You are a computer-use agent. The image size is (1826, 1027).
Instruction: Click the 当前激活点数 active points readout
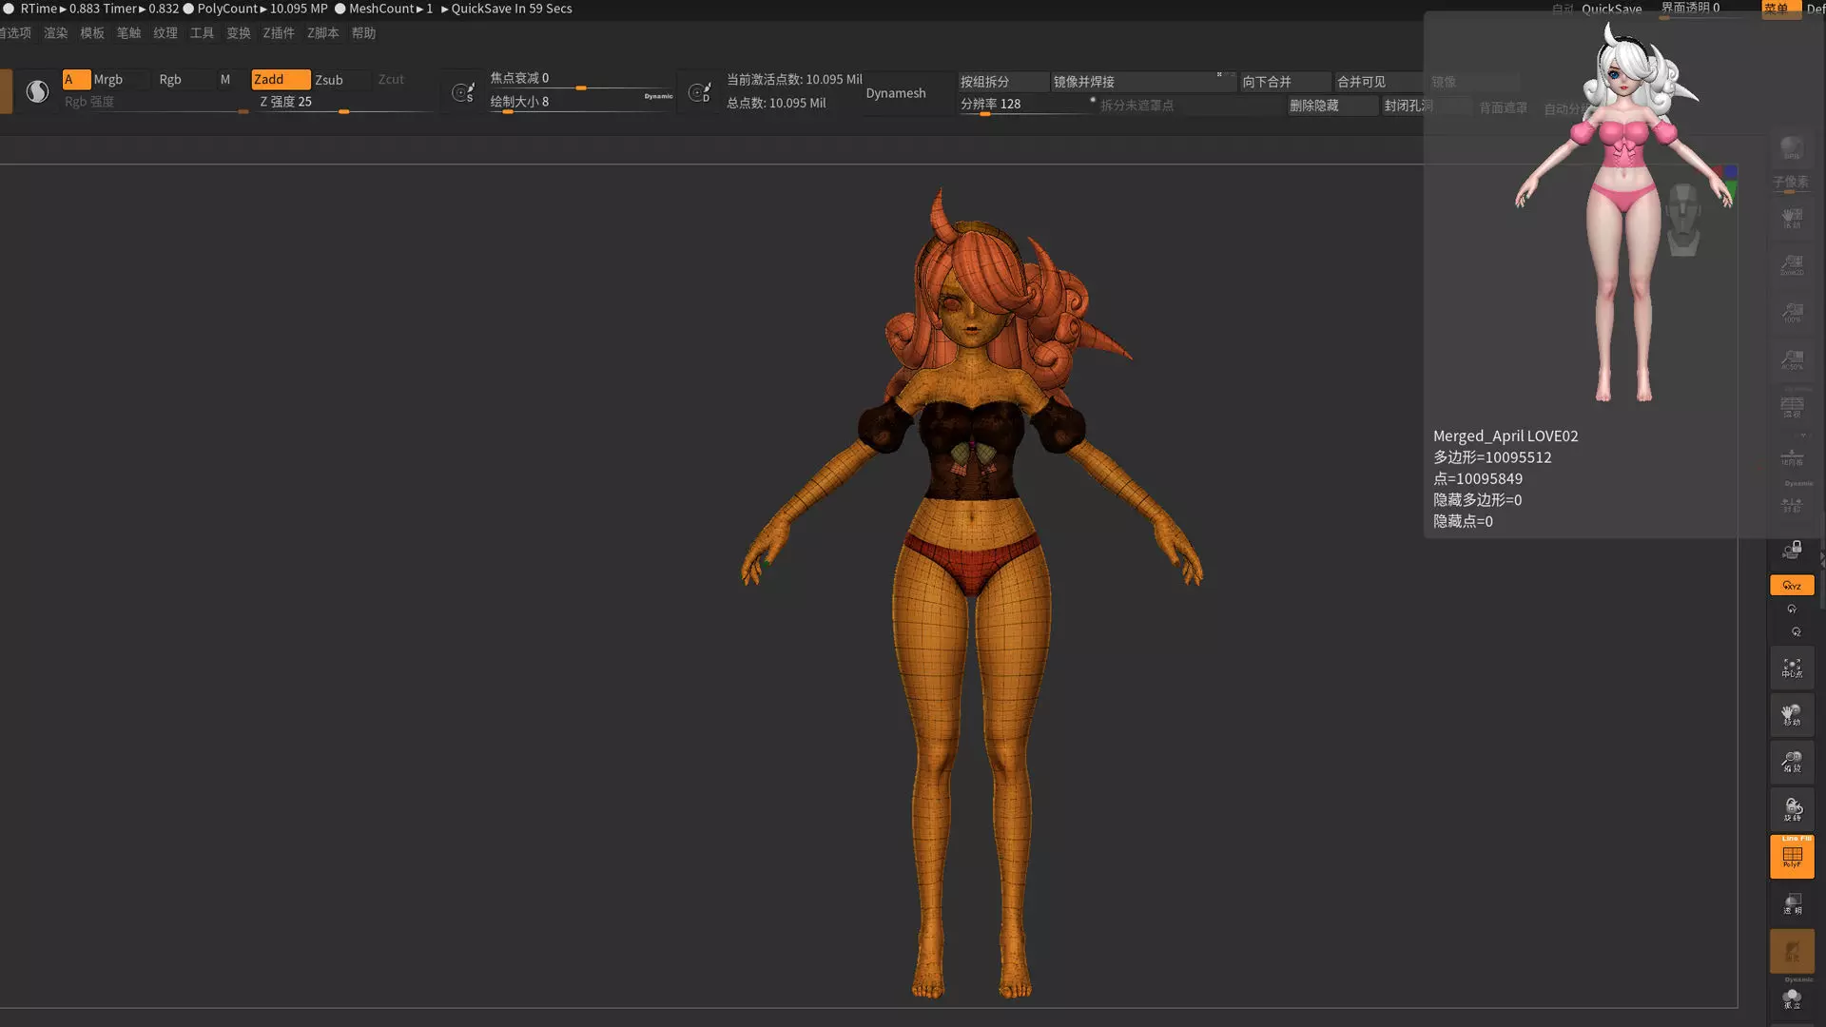pyautogui.click(x=794, y=80)
